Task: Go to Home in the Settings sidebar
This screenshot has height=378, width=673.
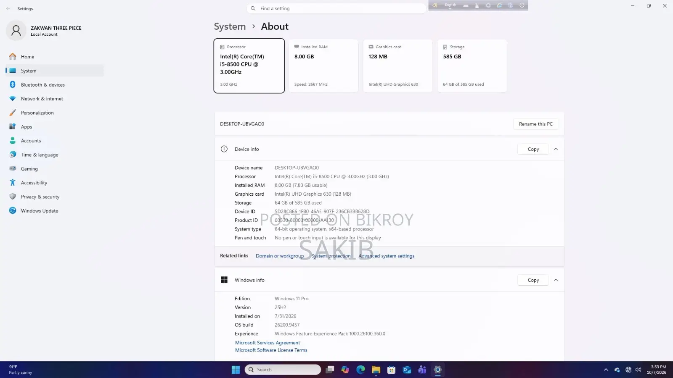Action: tap(55, 57)
